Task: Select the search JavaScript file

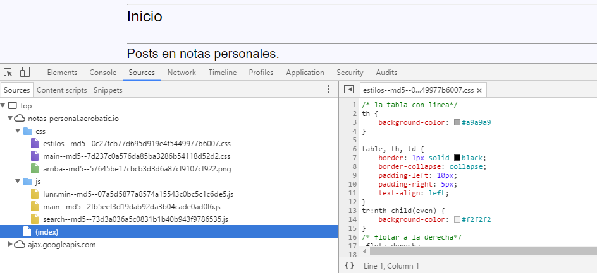Action: click(x=135, y=219)
